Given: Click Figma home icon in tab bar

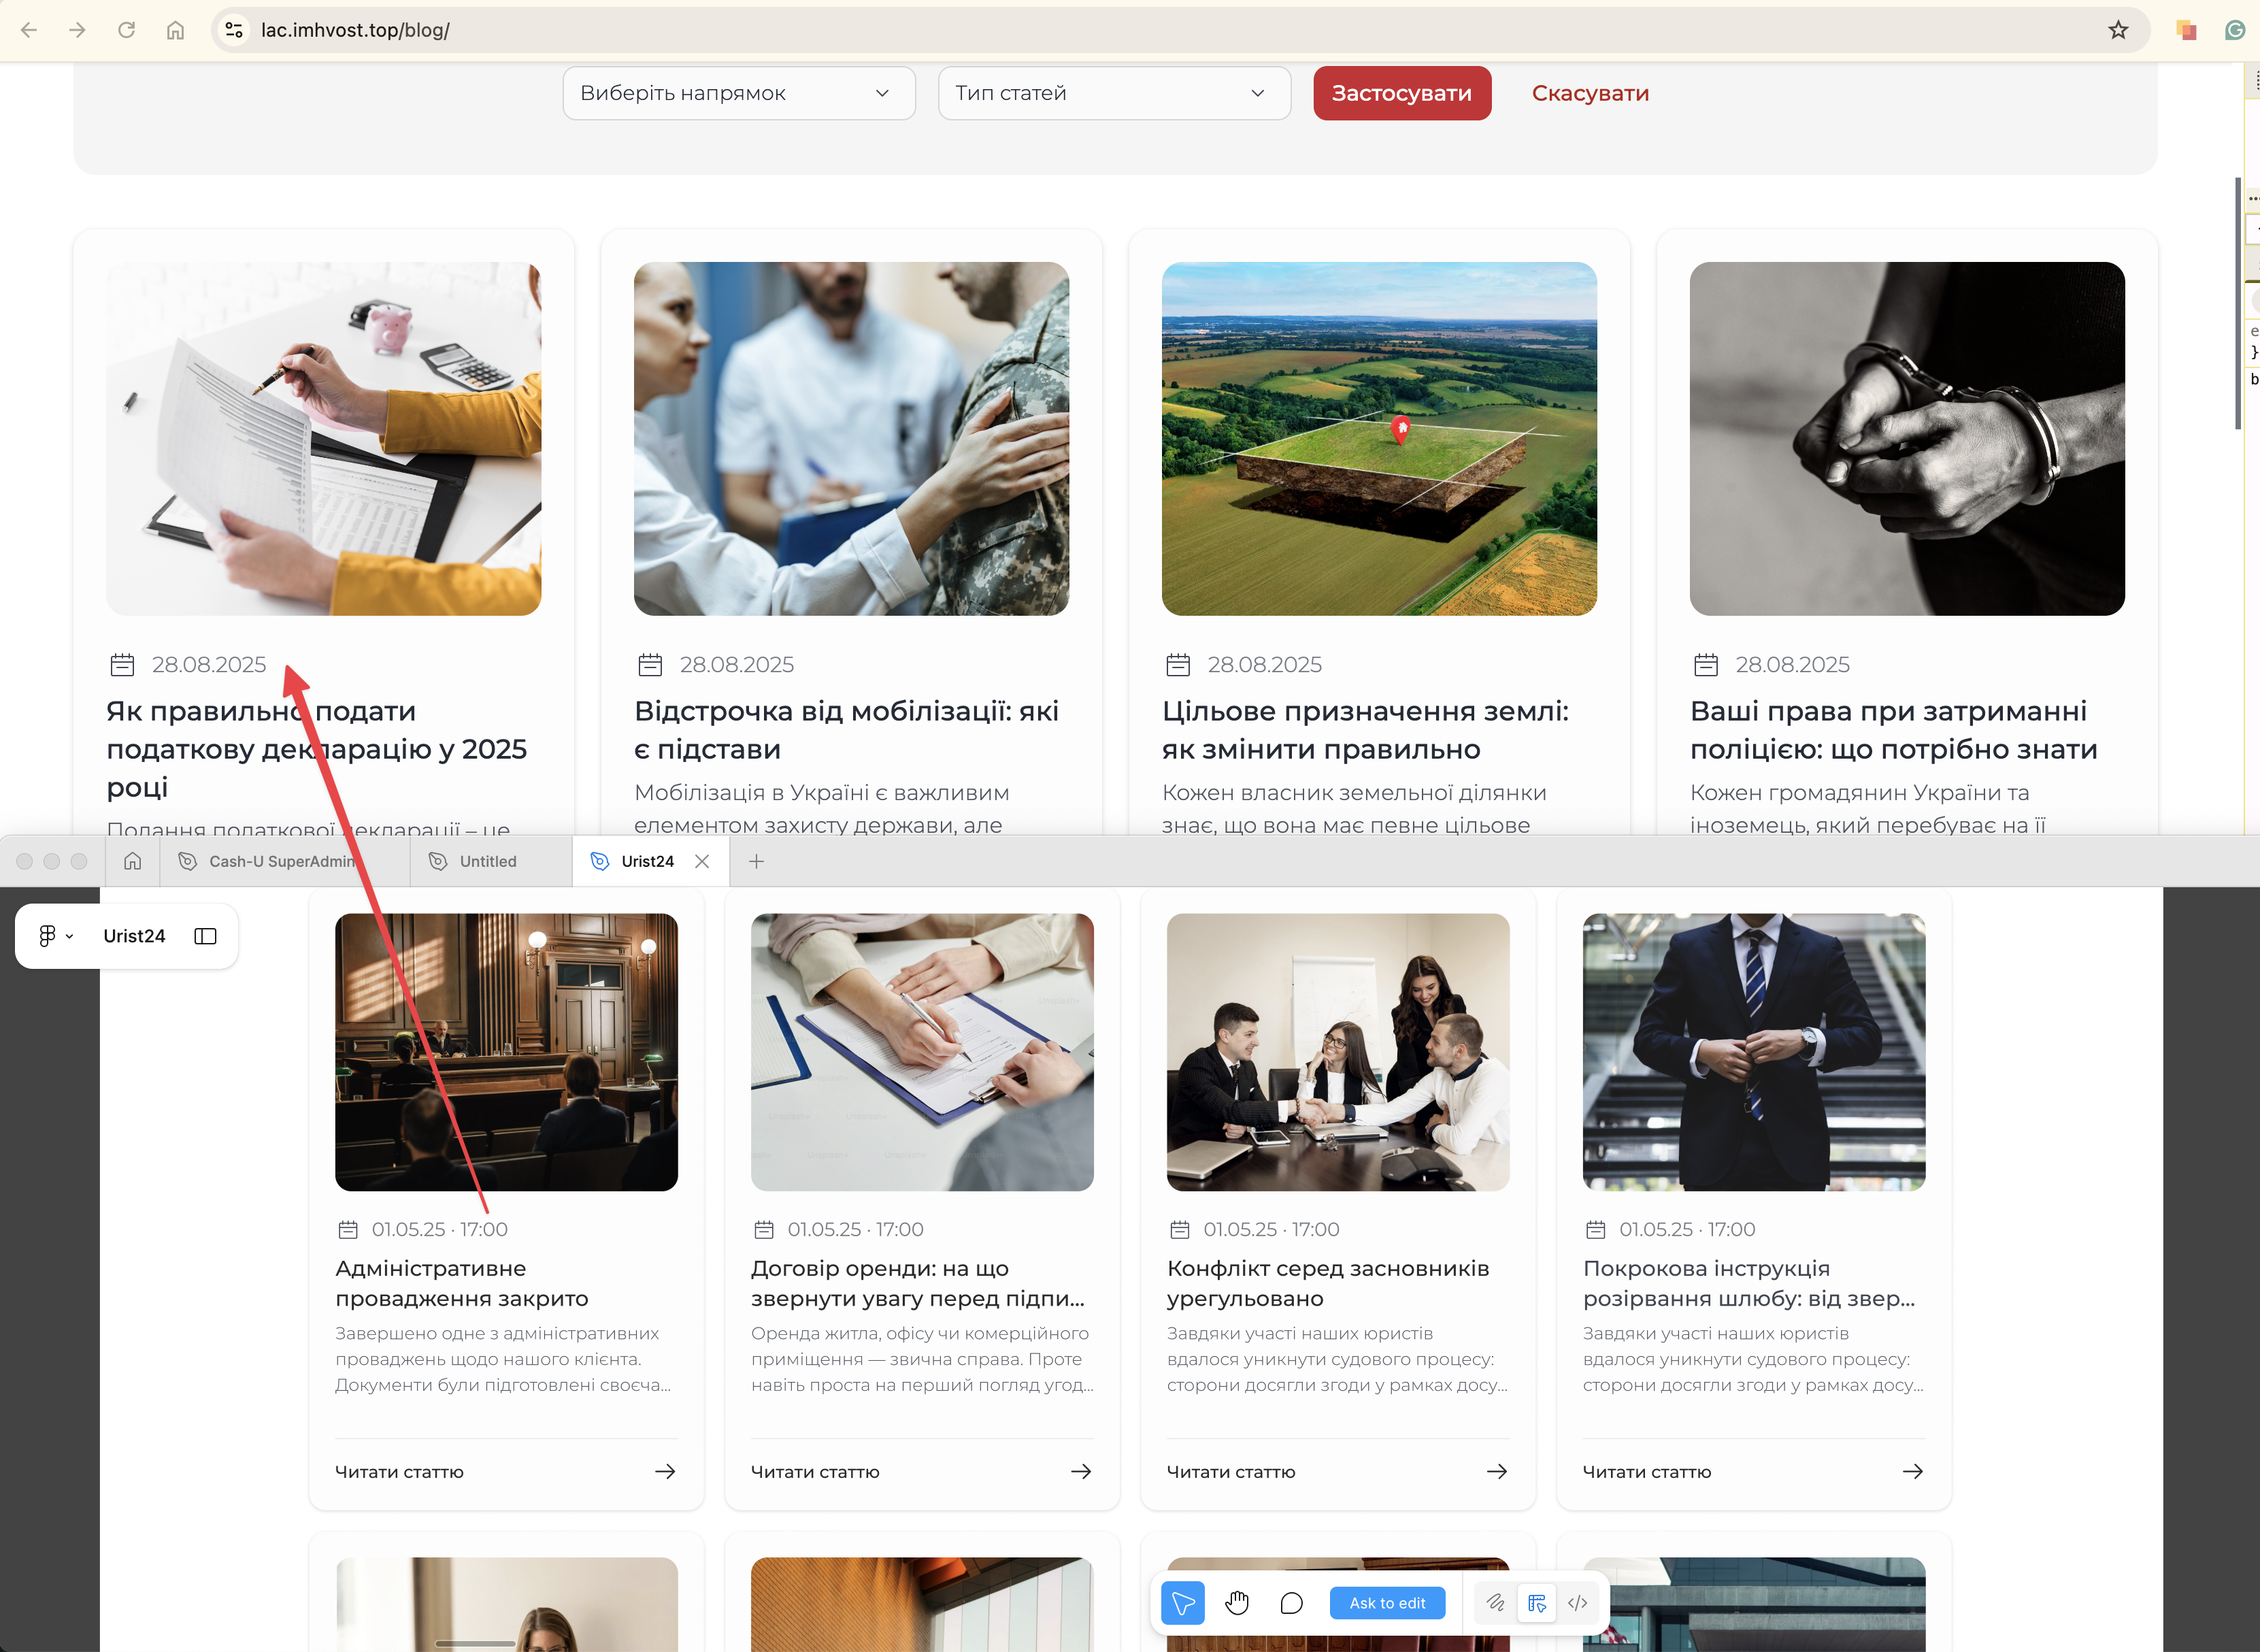Looking at the screenshot, I should pos(133,861).
